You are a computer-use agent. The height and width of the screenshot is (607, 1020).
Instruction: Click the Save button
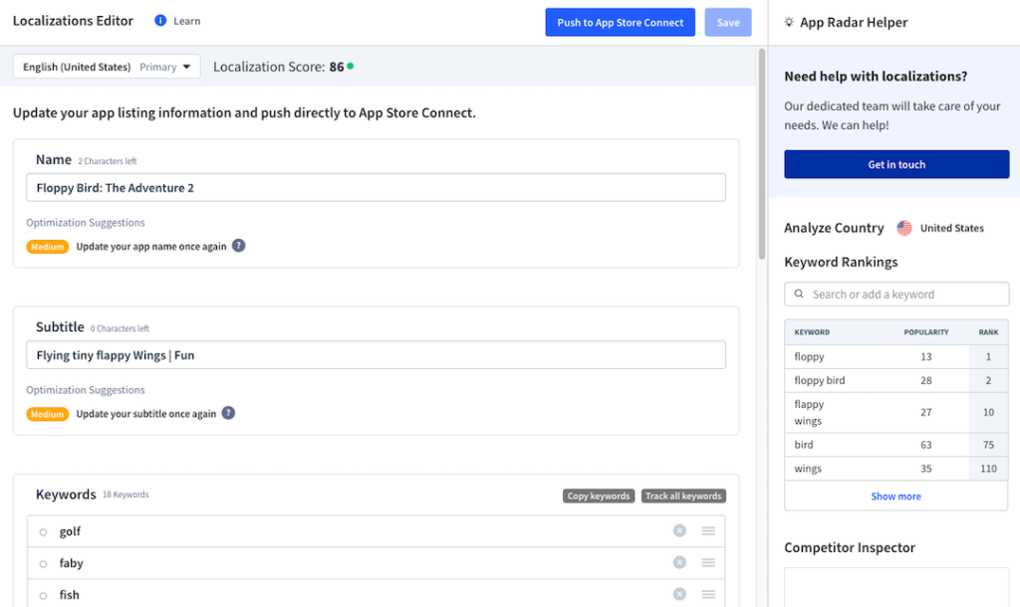tap(728, 22)
